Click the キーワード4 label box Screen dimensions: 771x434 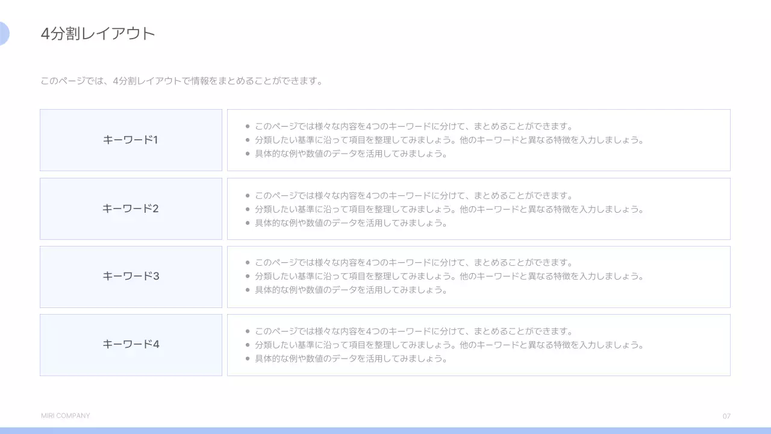[131, 345]
